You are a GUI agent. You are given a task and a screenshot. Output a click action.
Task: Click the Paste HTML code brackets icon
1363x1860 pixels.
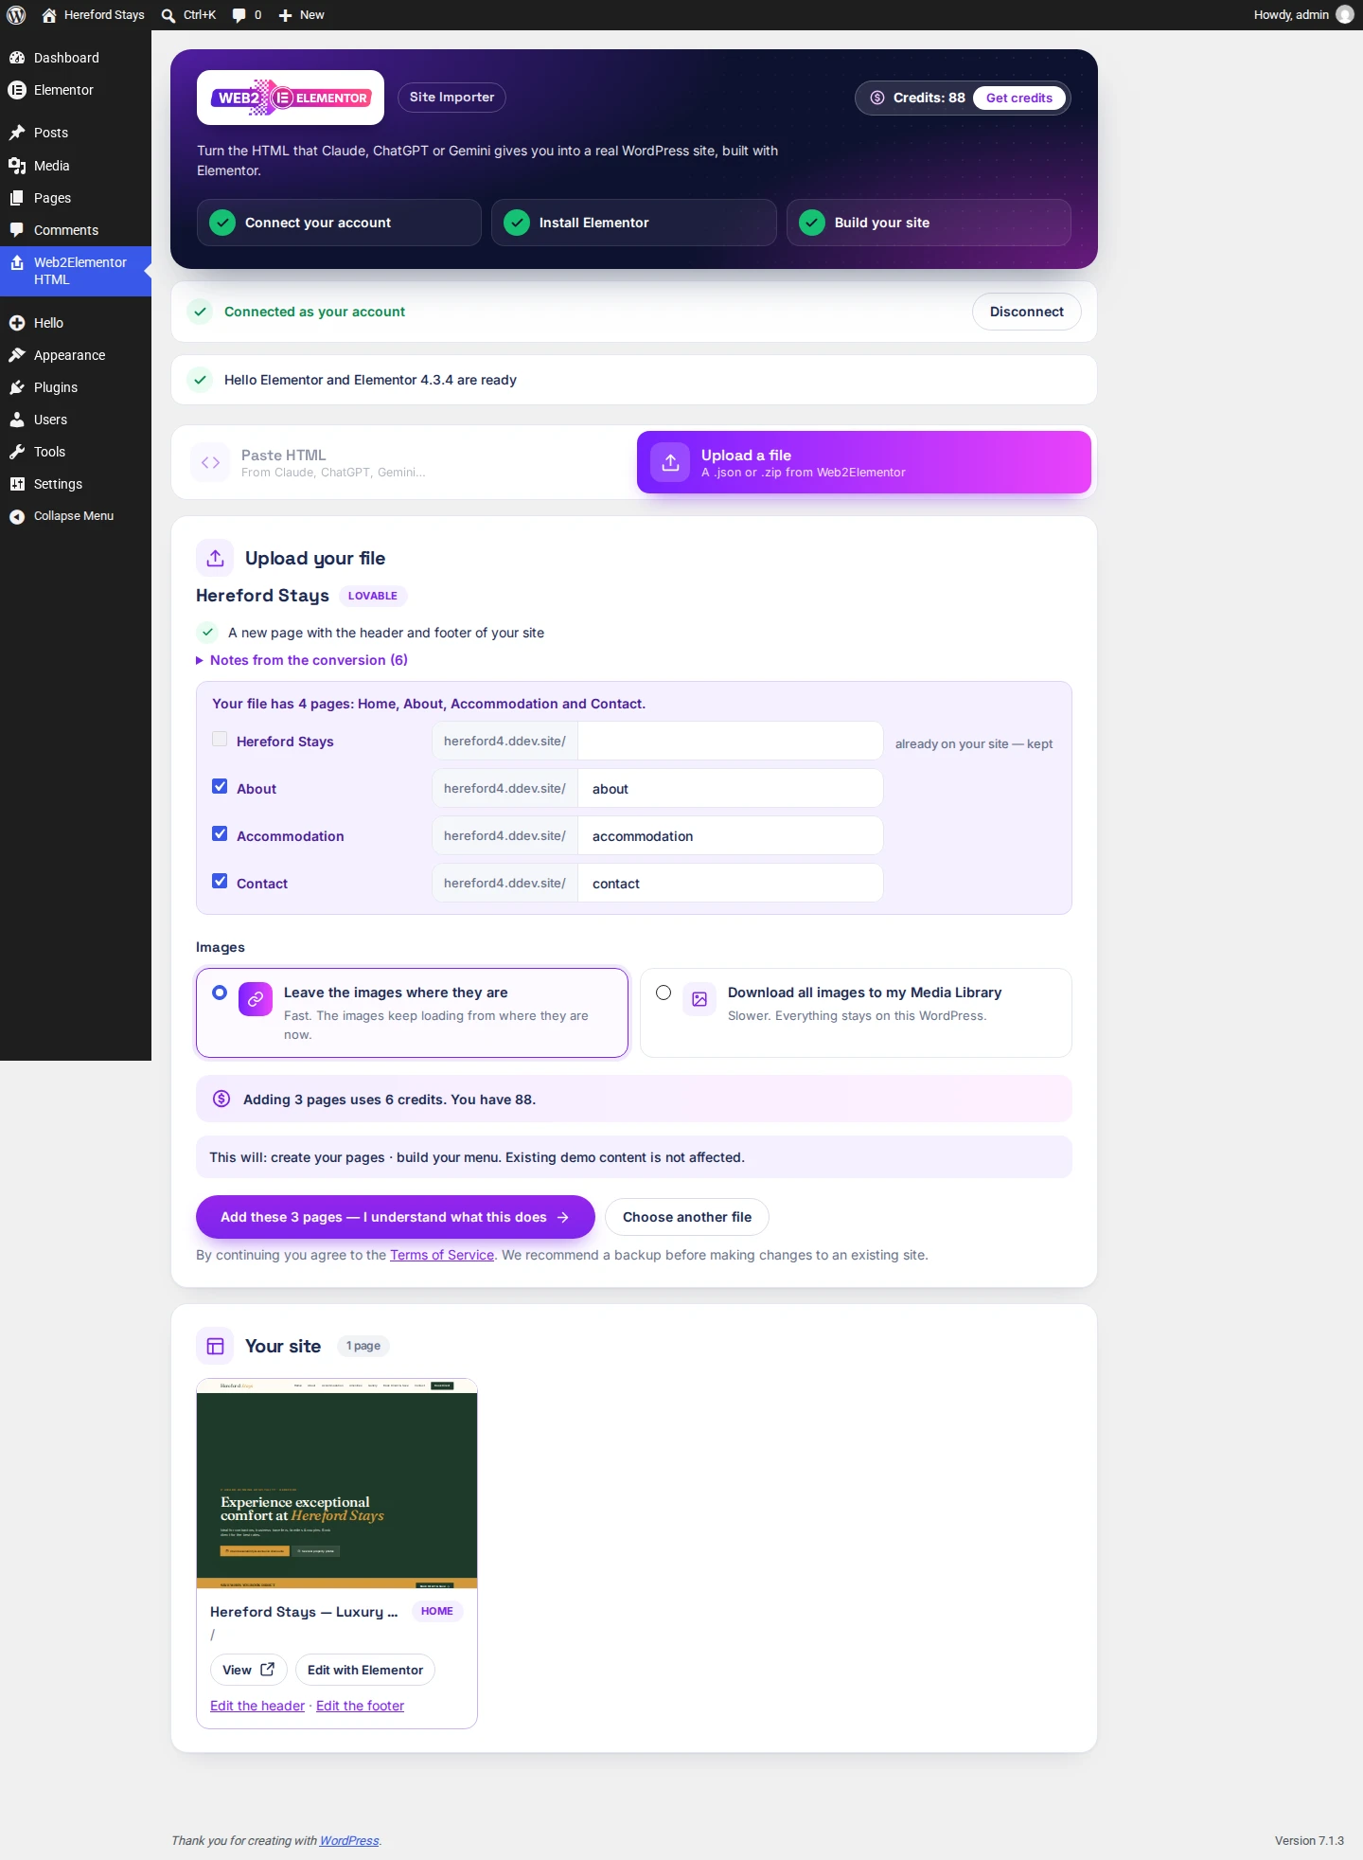pyautogui.click(x=210, y=462)
